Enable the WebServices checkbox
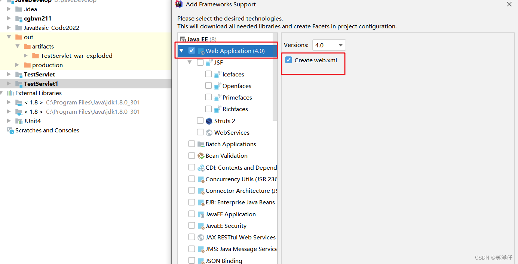Screen dimensions: 518x264 [200, 132]
